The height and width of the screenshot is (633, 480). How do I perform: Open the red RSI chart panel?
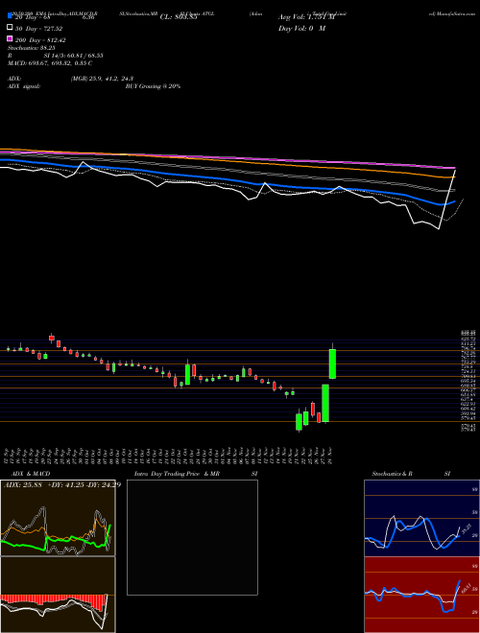click(x=421, y=595)
